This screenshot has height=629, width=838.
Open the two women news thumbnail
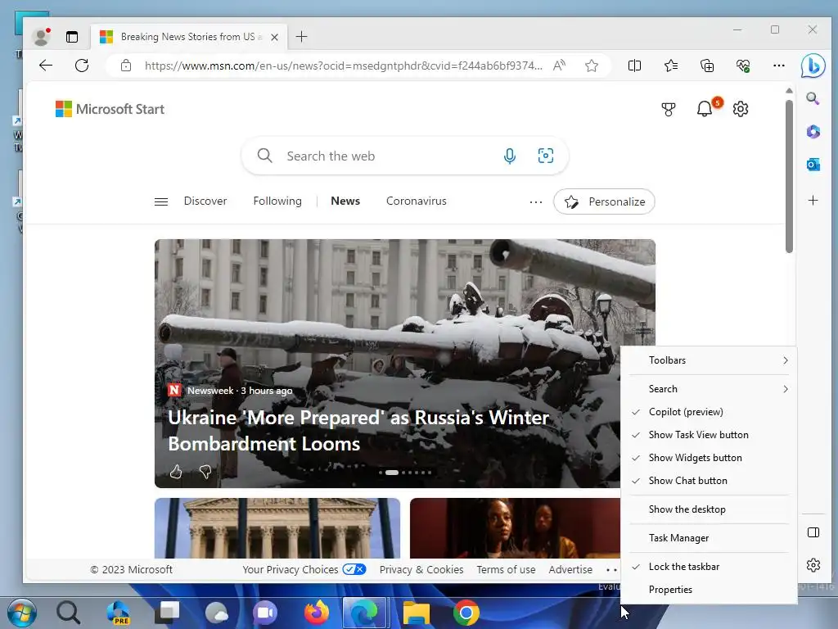pyautogui.click(x=516, y=528)
